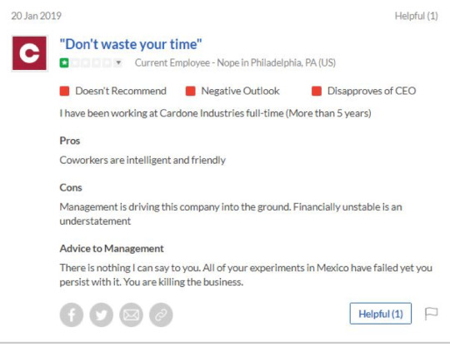This screenshot has height=347, width=450.
Task: Click the 20 Jan 2019 review date
Action: pyautogui.click(x=36, y=16)
